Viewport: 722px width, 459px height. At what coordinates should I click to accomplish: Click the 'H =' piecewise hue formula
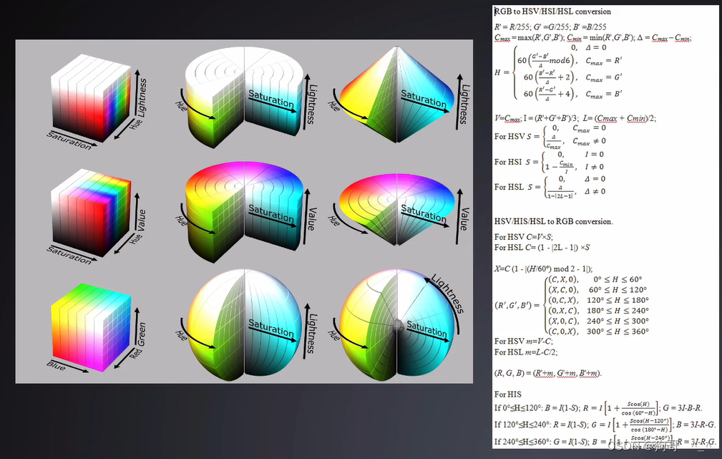point(559,73)
